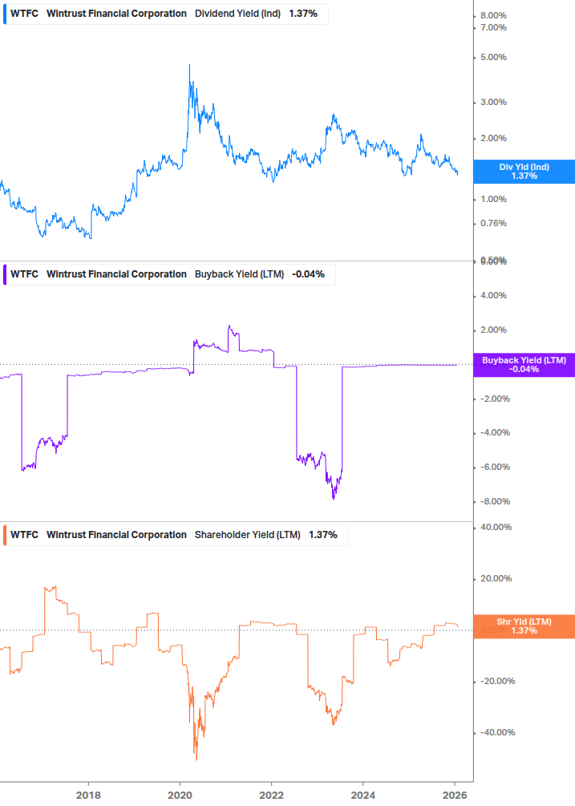The image size is (575, 806).
Task: Select the WTFC ticker in Shareholder Yield legend
Action: point(24,535)
